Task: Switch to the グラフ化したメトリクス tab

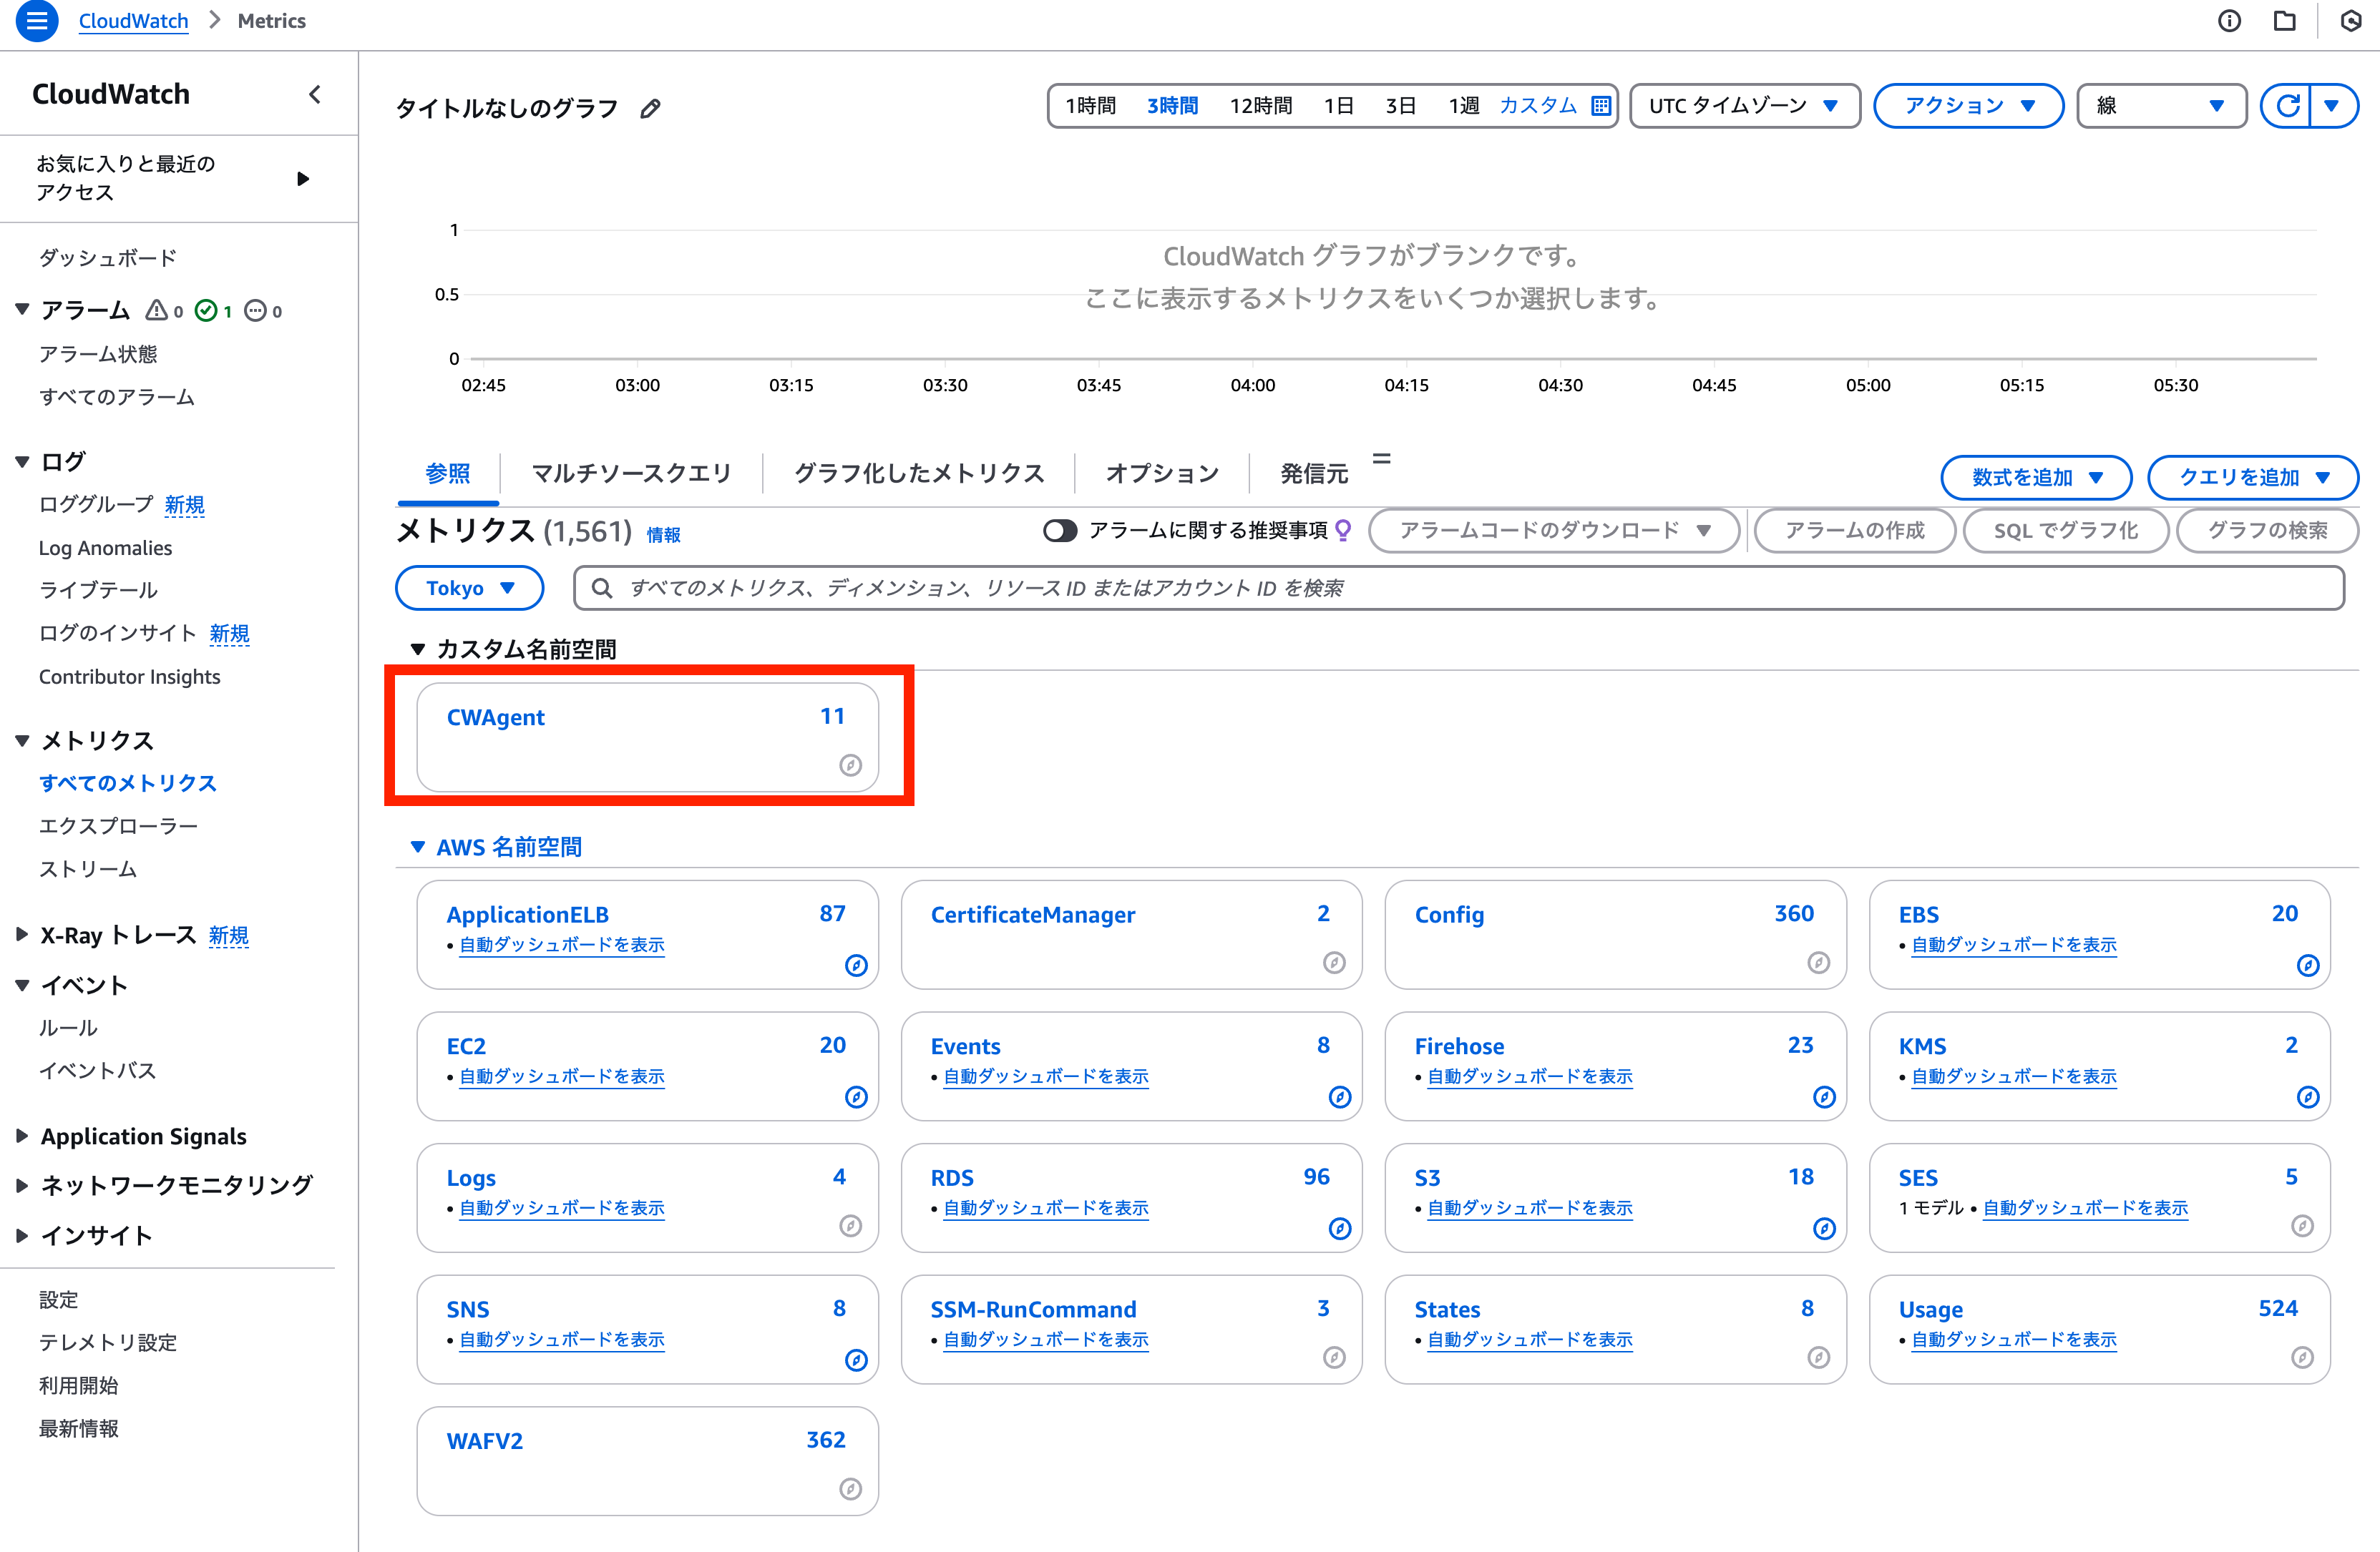Action: [x=919, y=473]
